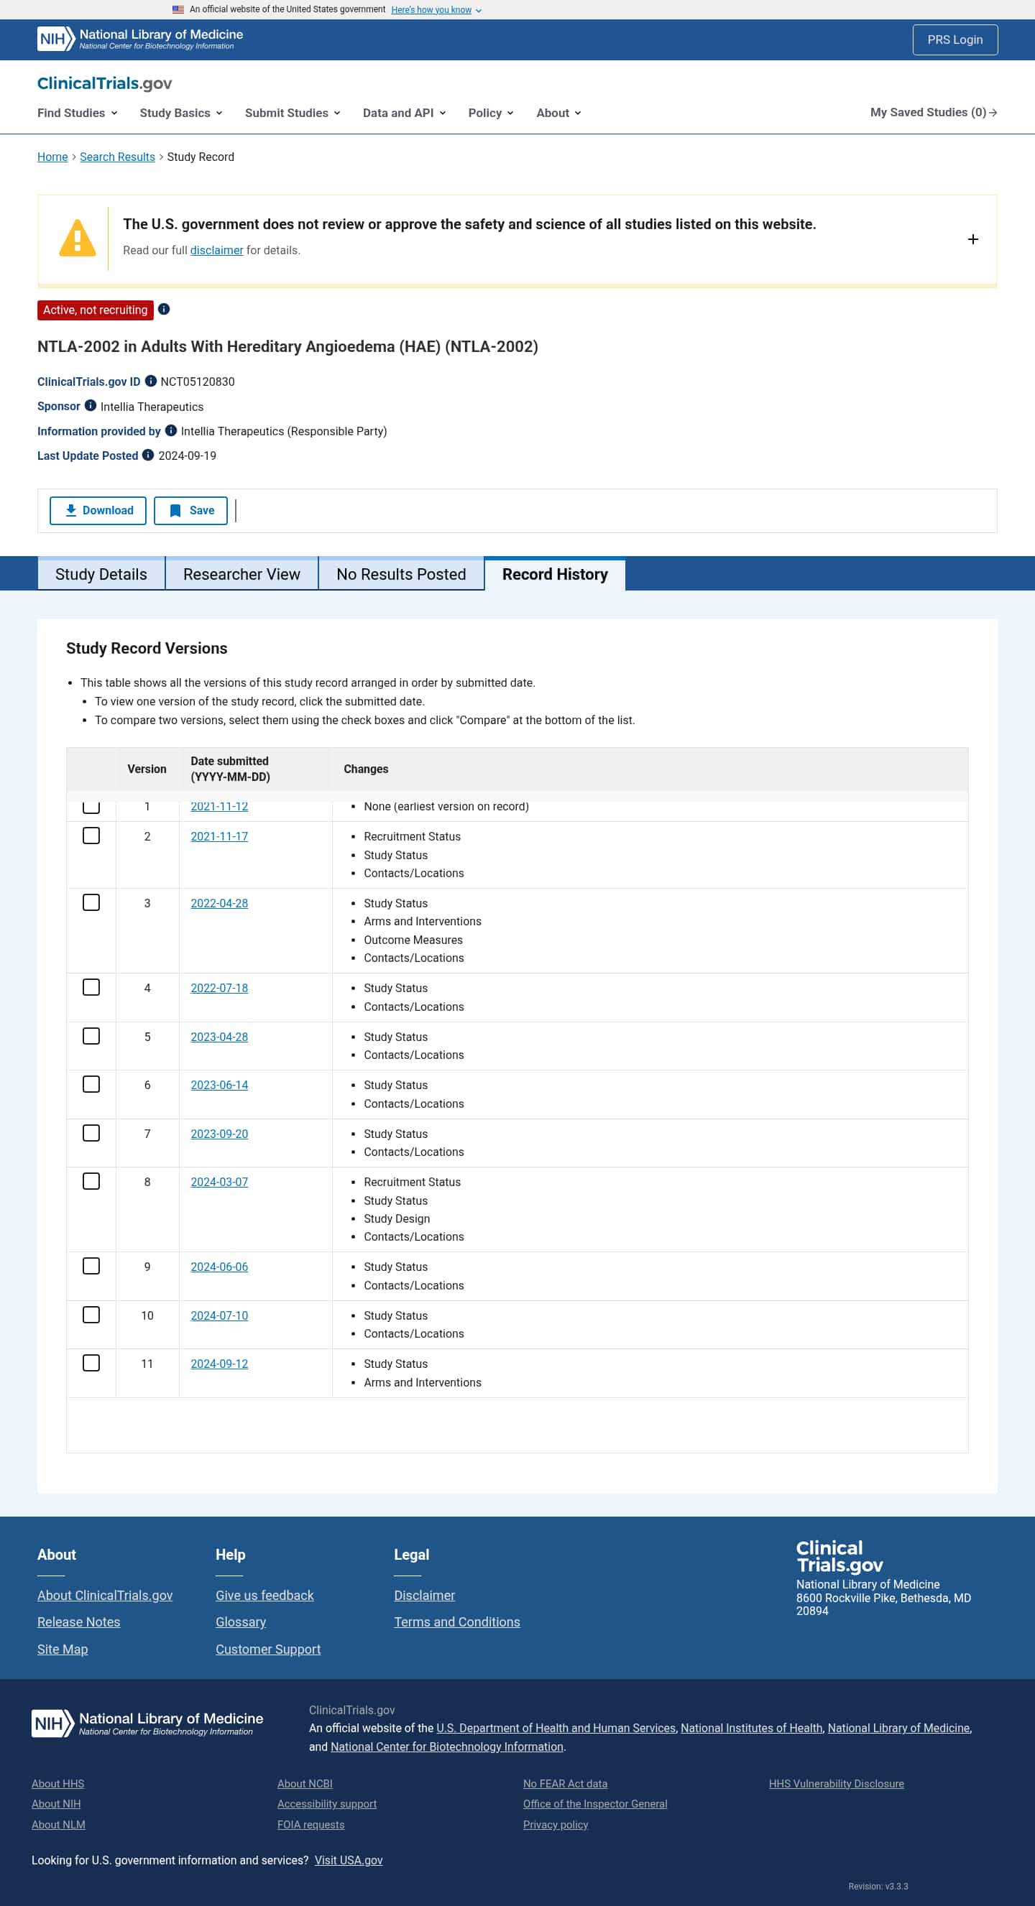Open version submitted 2024-07-10
This screenshot has width=1035, height=1906.
pos(219,1315)
